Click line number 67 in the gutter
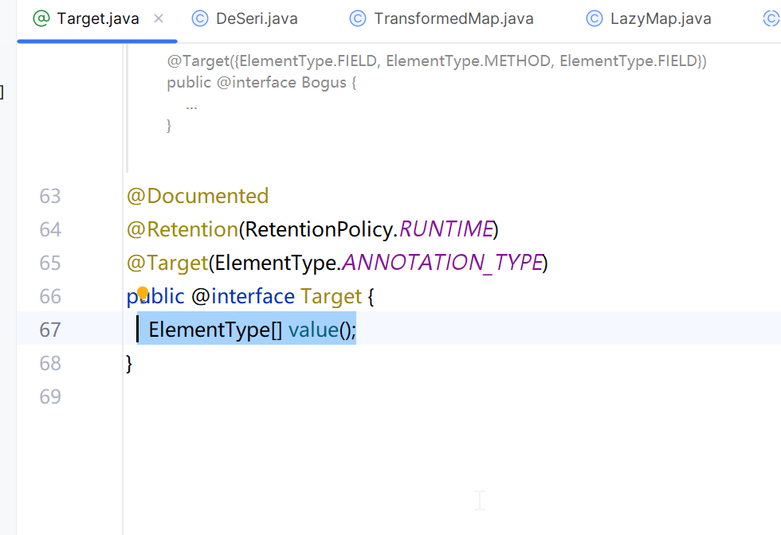The height and width of the screenshot is (535, 781). [x=50, y=330]
